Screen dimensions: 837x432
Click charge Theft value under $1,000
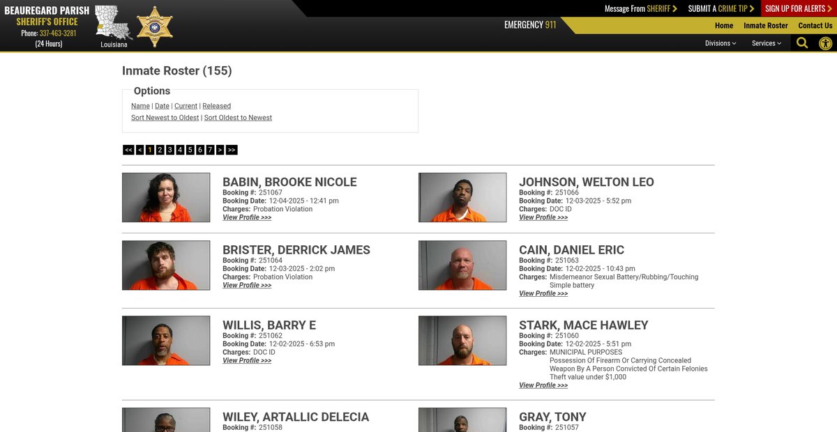[x=588, y=377]
